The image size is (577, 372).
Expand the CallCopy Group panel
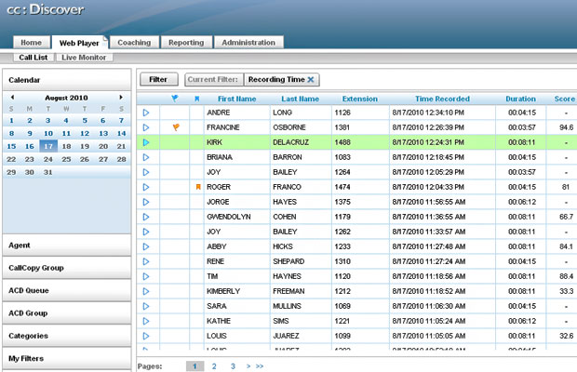tap(67, 268)
